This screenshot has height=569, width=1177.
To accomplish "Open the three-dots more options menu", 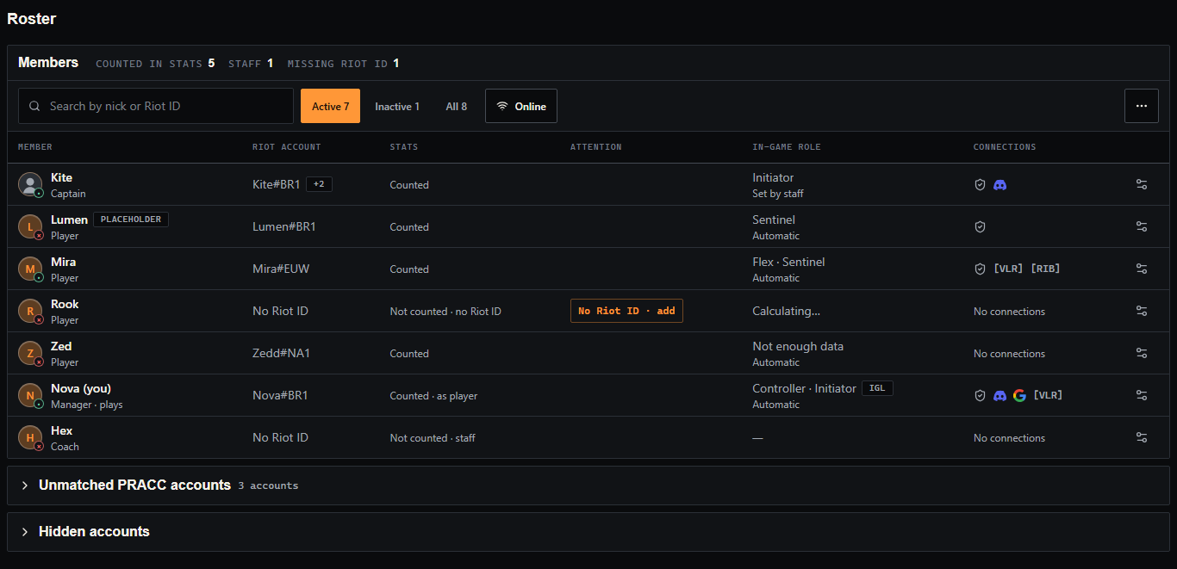I will pyautogui.click(x=1142, y=106).
